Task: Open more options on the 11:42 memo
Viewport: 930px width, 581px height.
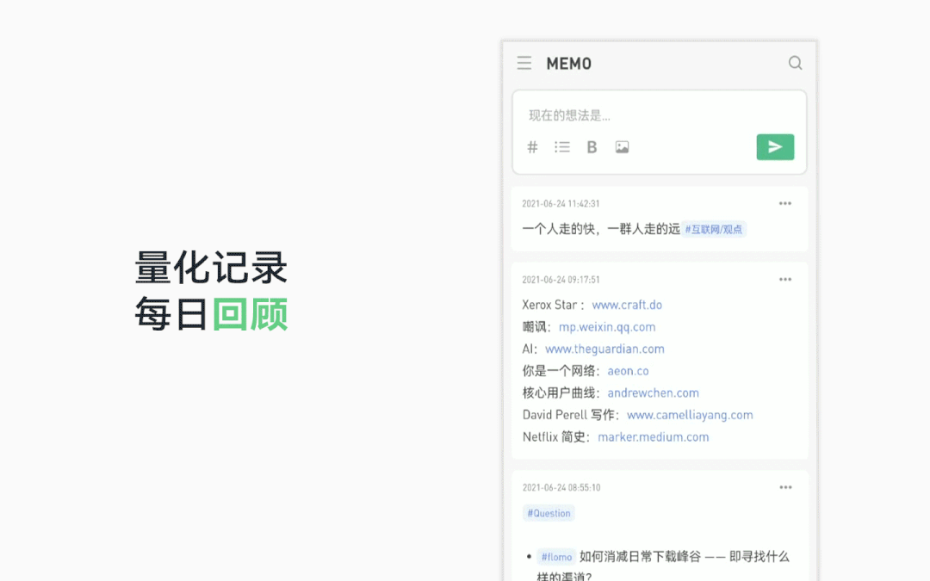Action: (784, 202)
